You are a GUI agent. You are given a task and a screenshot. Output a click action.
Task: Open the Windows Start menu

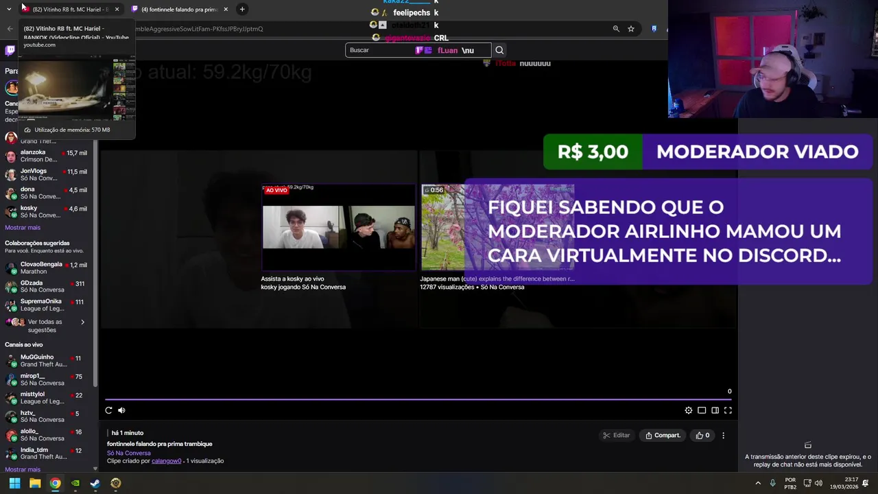[14, 483]
